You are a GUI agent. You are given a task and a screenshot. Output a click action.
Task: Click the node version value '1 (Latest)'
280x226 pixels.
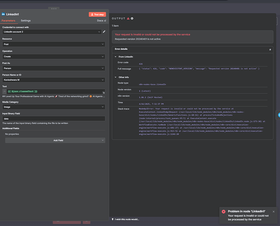[145, 91]
